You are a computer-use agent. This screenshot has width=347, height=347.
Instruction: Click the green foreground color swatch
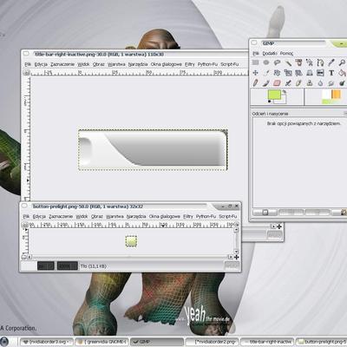pyautogui.click(x=274, y=95)
